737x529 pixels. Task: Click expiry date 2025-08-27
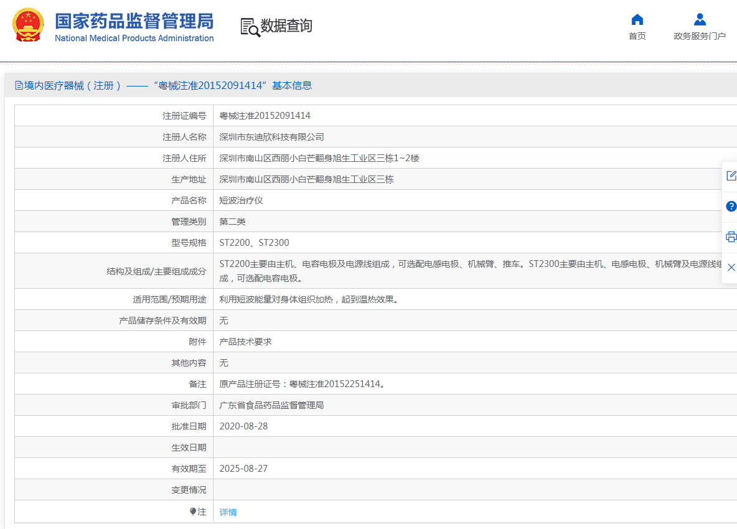click(x=243, y=469)
